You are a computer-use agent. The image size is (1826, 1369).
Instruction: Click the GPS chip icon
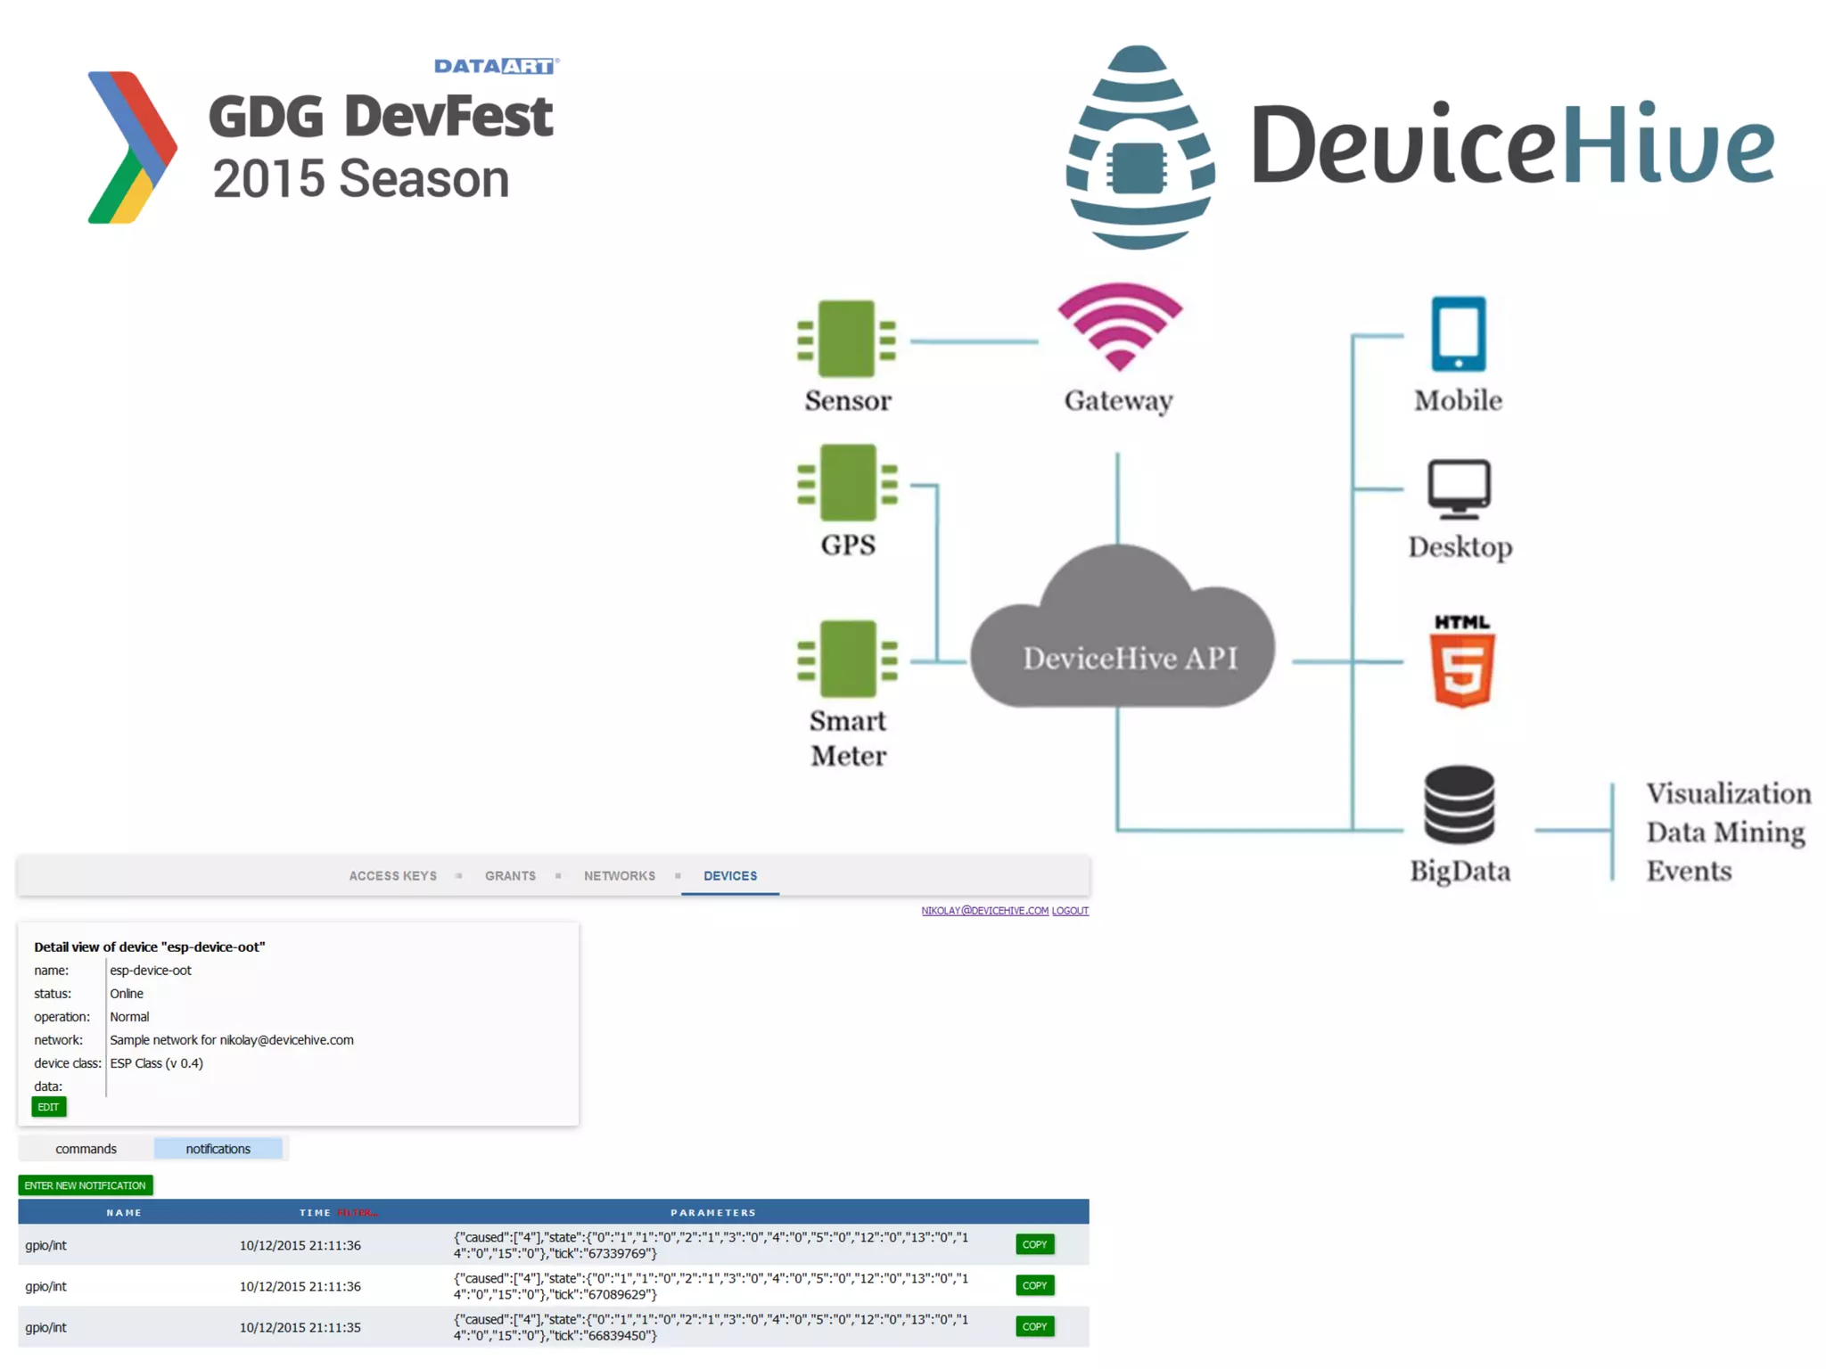(x=847, y=483)
